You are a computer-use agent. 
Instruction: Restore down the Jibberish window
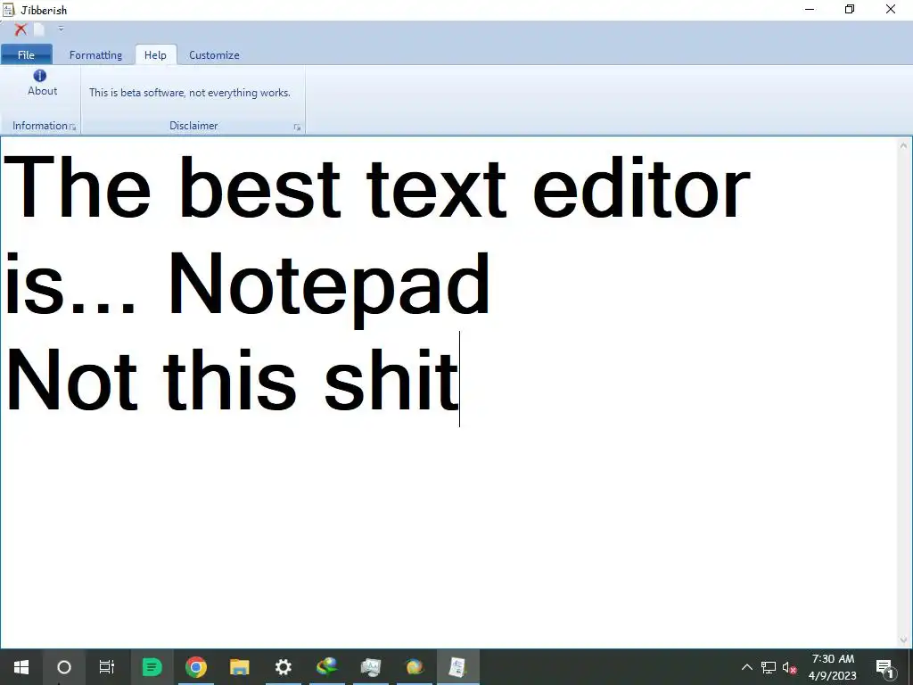(850, 9)
